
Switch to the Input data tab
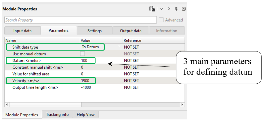22,31
